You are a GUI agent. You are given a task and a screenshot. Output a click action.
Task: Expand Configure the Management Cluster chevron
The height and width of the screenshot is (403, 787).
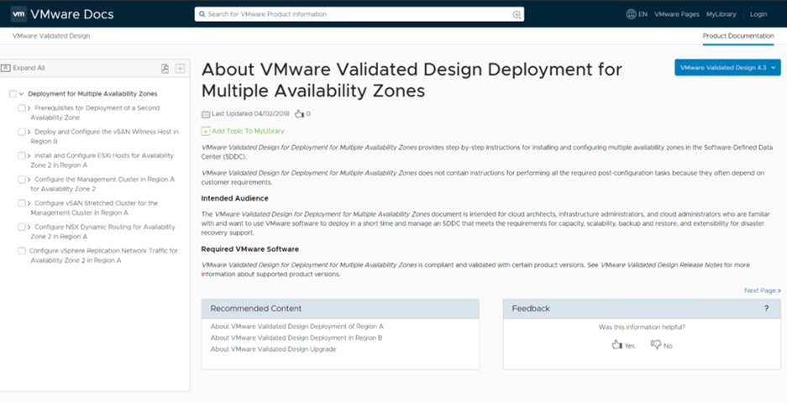tap(29, 179)
